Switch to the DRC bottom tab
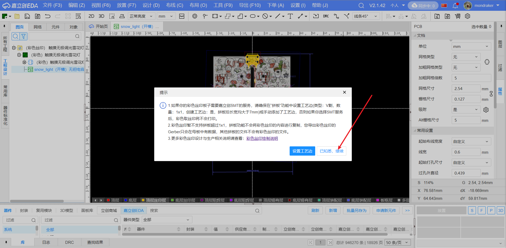Image resolution: width=506 pixels, height=248 pixels. [x=70, y=242]
